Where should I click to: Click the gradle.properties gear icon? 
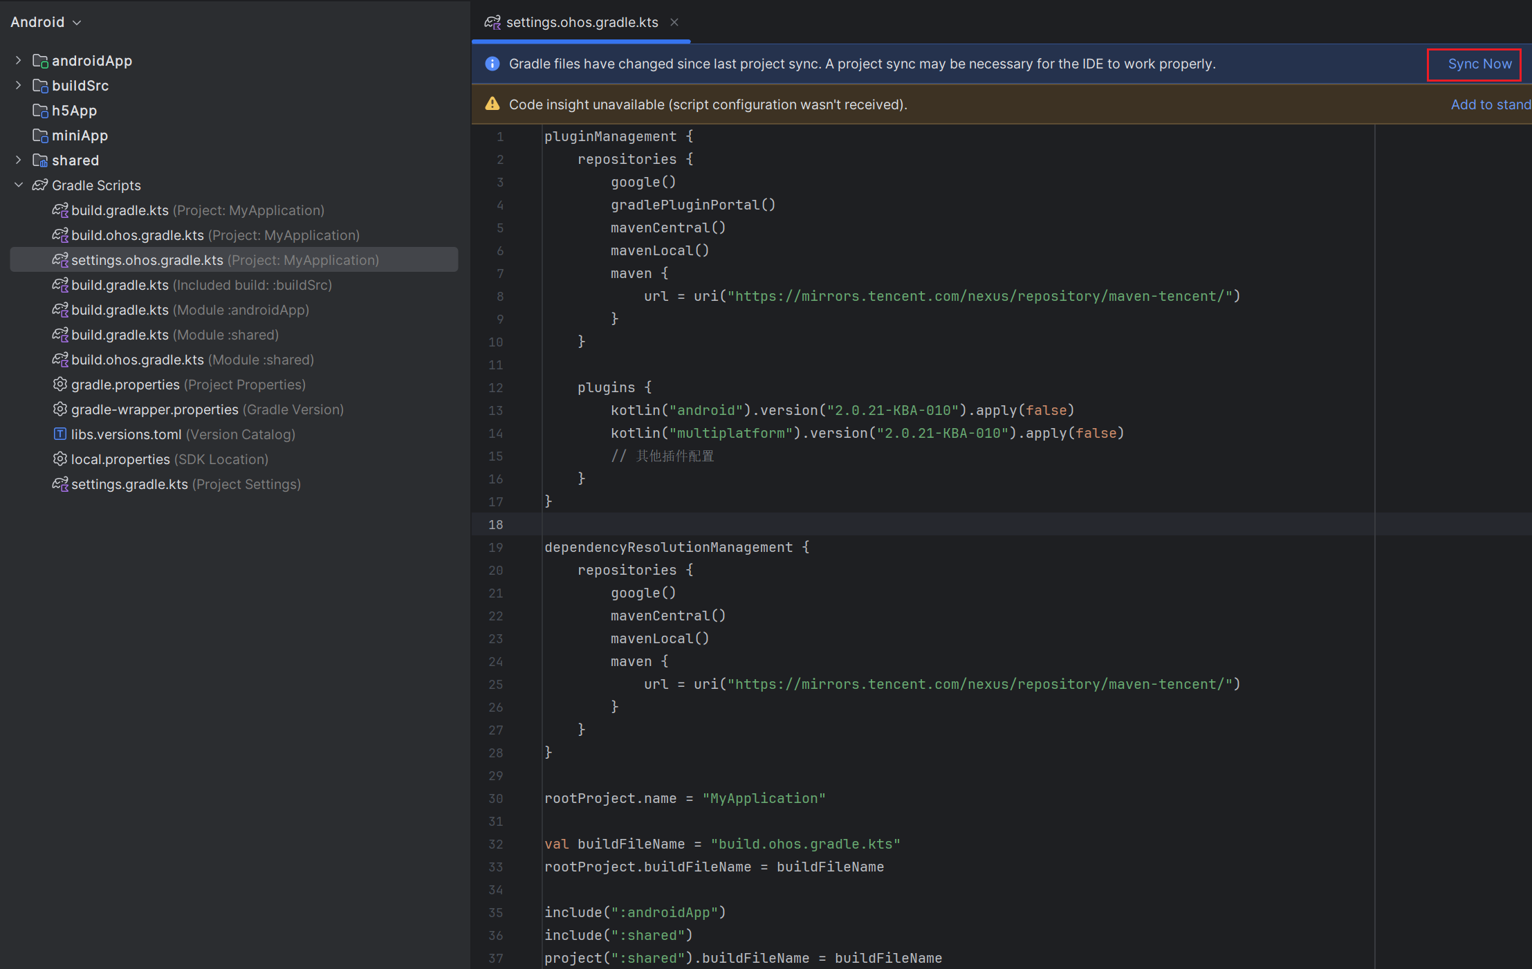click(60, 385)
